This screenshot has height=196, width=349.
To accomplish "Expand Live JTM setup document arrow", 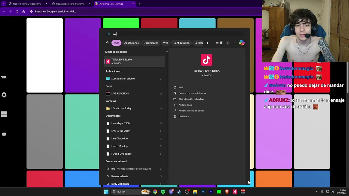I will coord(161,146).
